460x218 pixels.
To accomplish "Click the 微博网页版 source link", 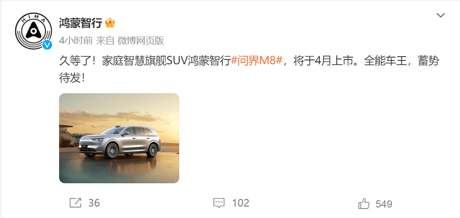I will (x=141, y=41).
